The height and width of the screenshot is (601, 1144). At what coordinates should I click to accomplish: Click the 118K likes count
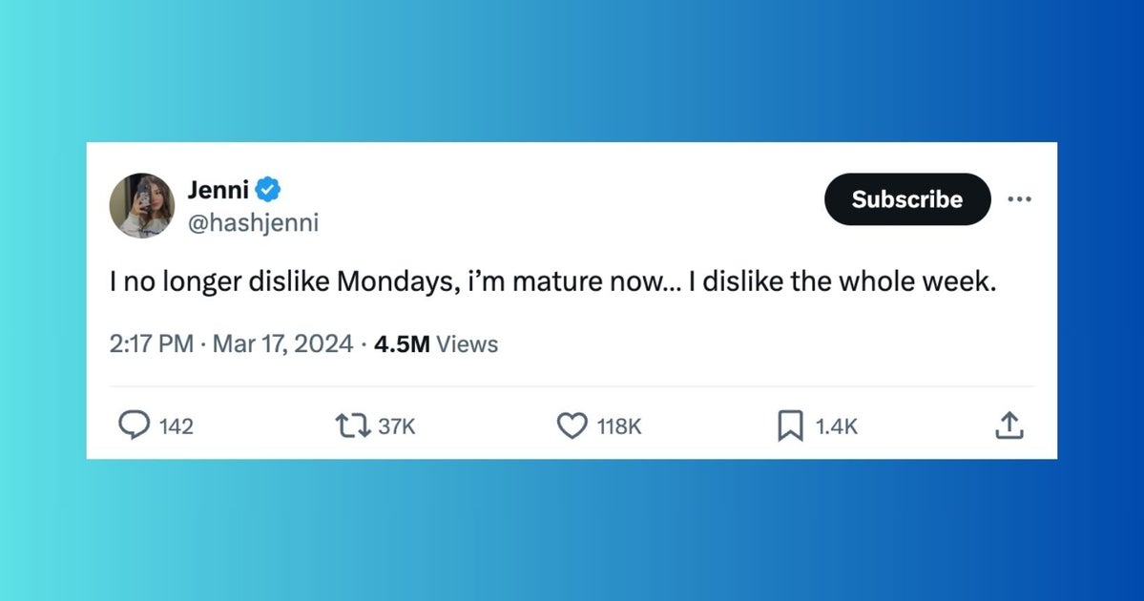[619, 426]
